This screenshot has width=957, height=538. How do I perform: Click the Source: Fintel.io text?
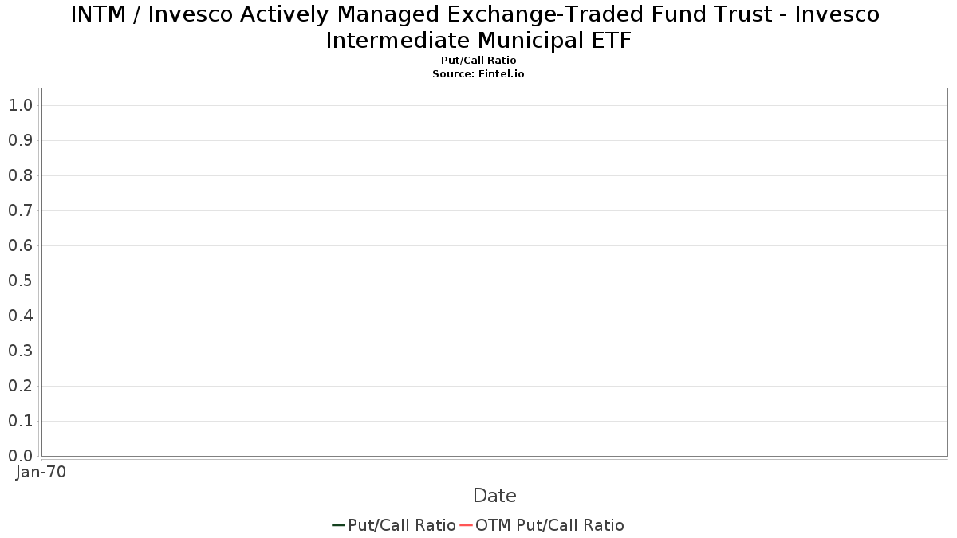tap(478, 73)
